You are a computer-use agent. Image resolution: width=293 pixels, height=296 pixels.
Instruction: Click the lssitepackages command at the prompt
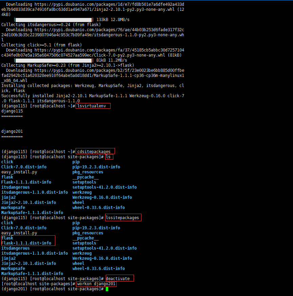122,218
